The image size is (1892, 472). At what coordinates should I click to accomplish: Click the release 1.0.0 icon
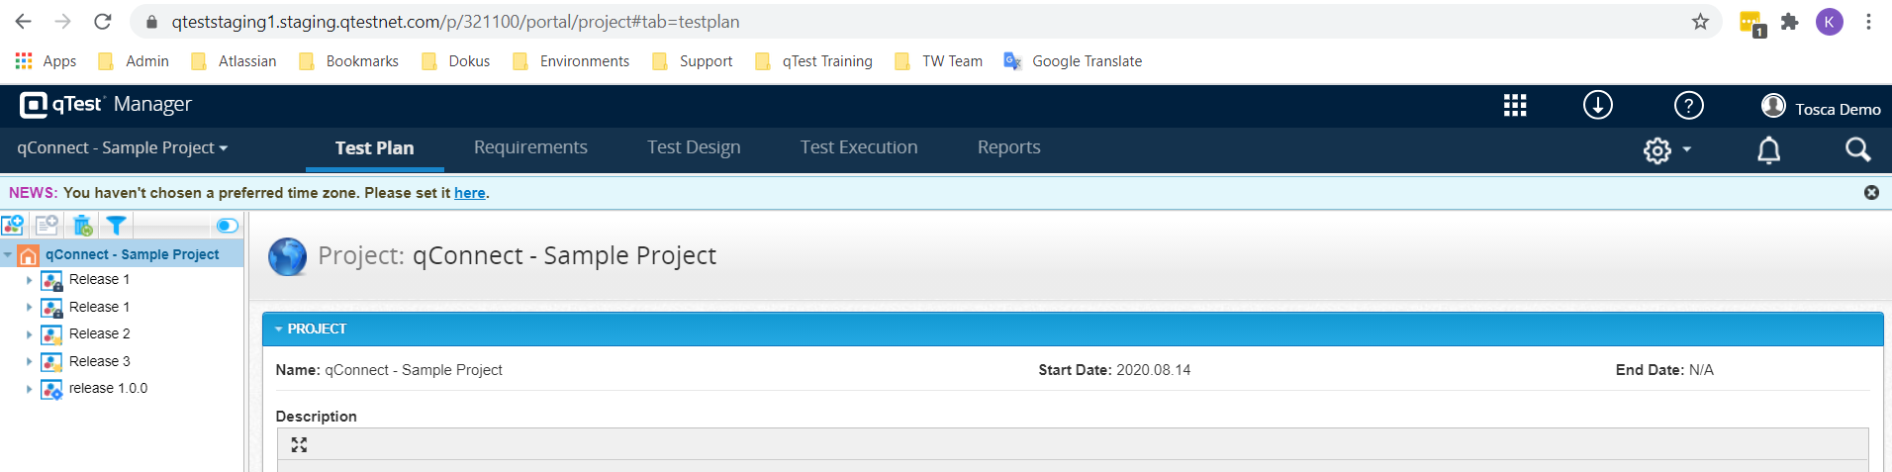point(51,389)
